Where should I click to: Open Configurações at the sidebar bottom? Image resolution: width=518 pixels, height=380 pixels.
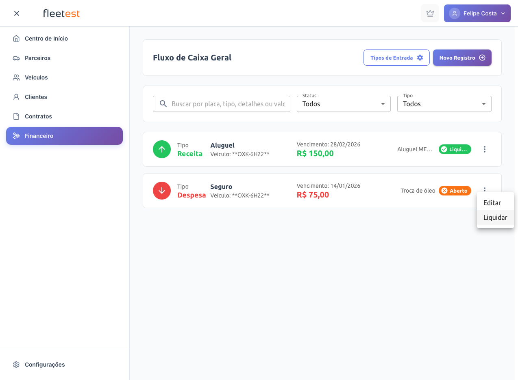[x=44, y=365]
